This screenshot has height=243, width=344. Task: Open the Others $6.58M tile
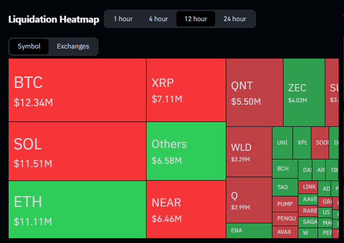[x=186, y=151]
